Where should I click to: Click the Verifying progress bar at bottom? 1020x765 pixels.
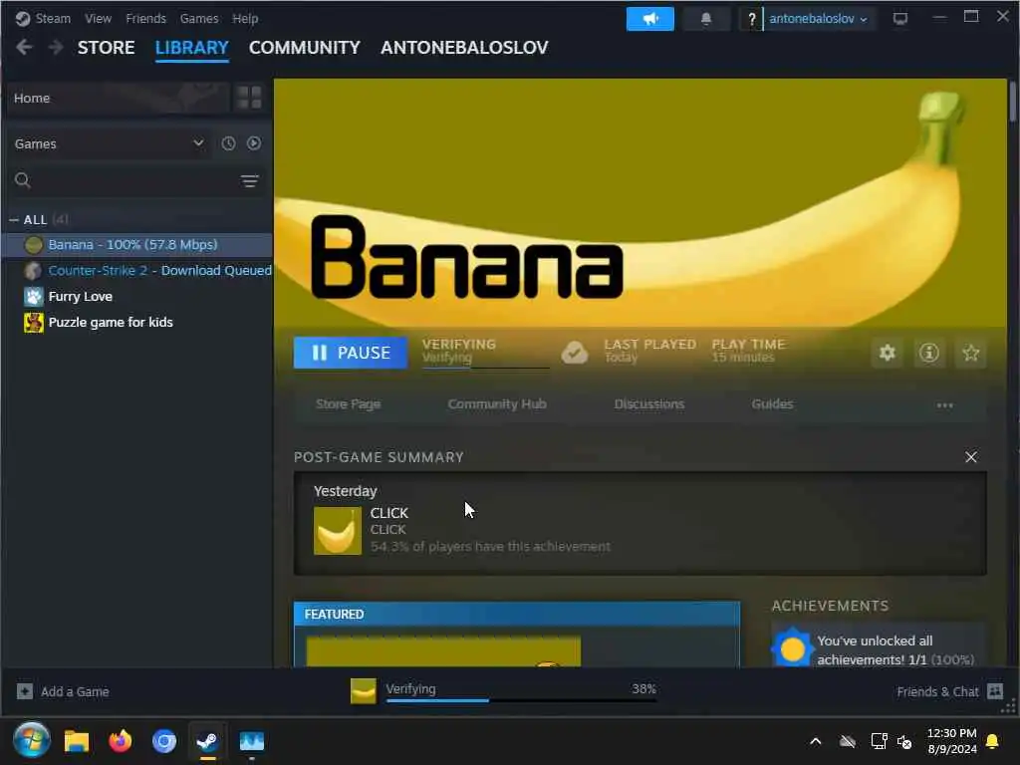pyautogui.click(x=522, y=700)
